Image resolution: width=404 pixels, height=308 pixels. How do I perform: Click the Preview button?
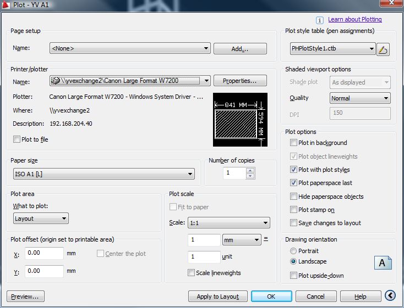pyautogui.click(x=25, y=296)
